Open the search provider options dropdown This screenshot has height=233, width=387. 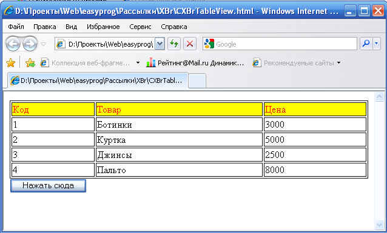tap(377, 44)
